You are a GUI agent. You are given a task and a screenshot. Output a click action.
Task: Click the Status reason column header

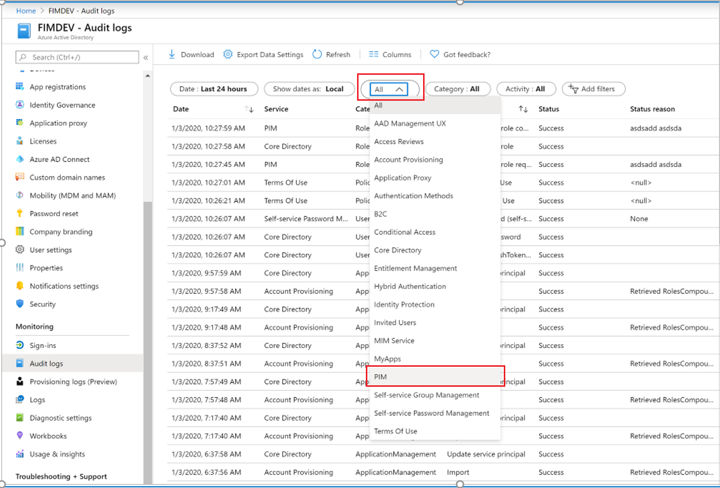[652, 109]
